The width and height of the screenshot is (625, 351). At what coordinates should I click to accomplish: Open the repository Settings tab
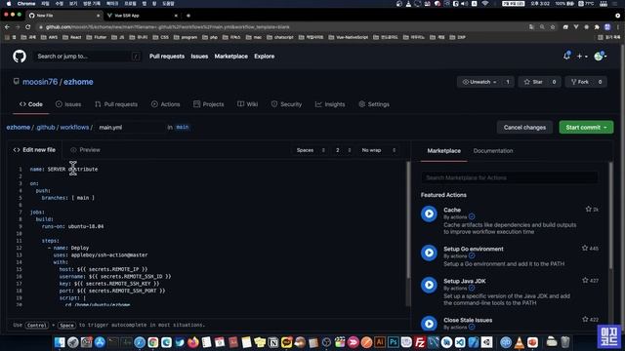[373, 104]
